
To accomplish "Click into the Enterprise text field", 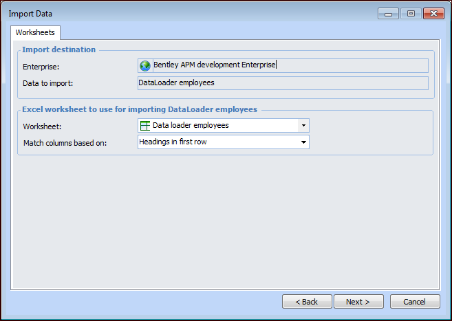I will (x=289, y=66).
